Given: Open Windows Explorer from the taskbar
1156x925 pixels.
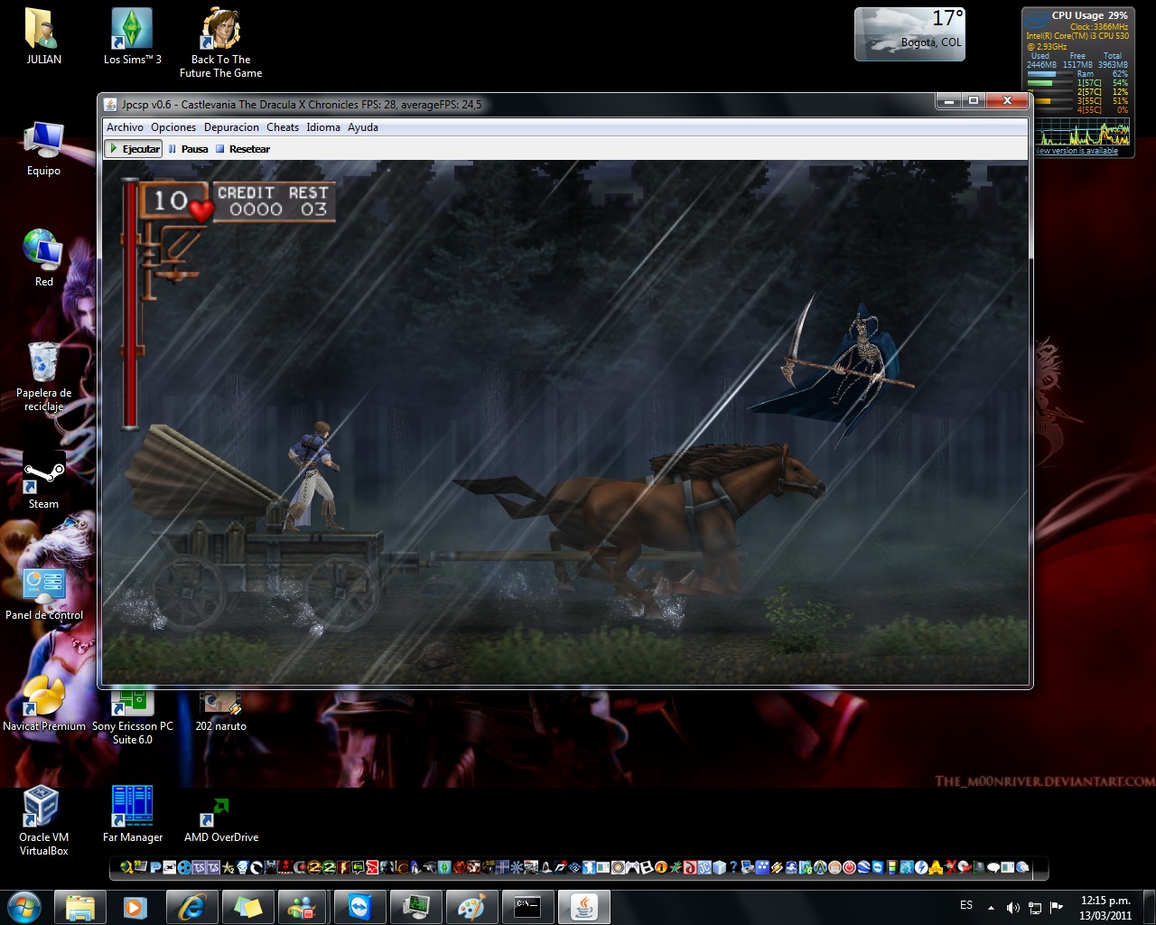Looking at the screenshot, I should click(x=80, y=907).
